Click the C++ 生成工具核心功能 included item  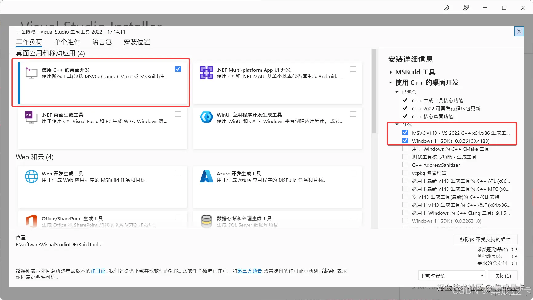click(x=437, y=101)
